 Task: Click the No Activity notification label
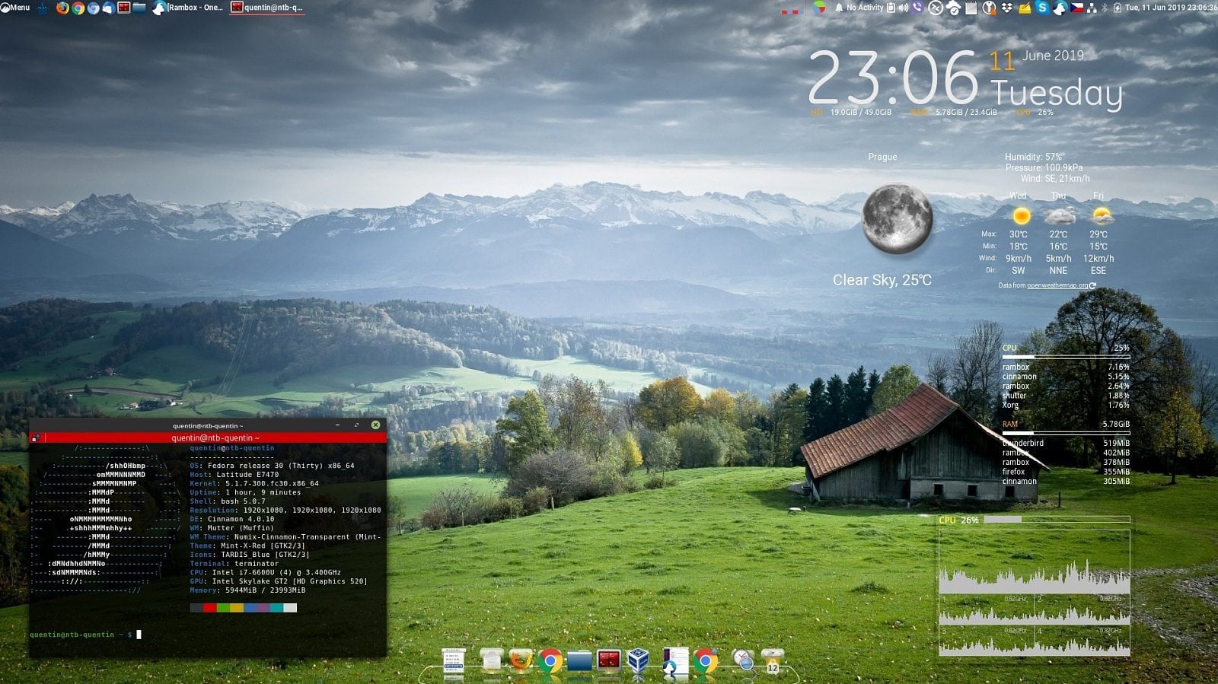coord(865,8)
